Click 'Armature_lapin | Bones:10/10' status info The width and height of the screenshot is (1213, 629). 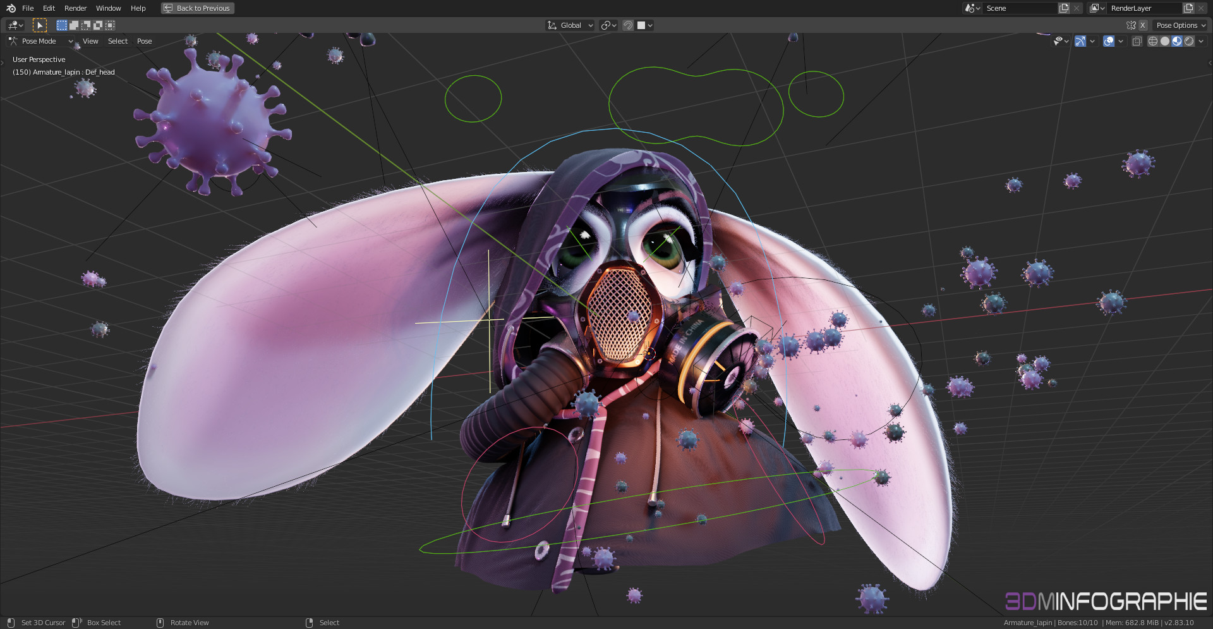point(1051,623)
